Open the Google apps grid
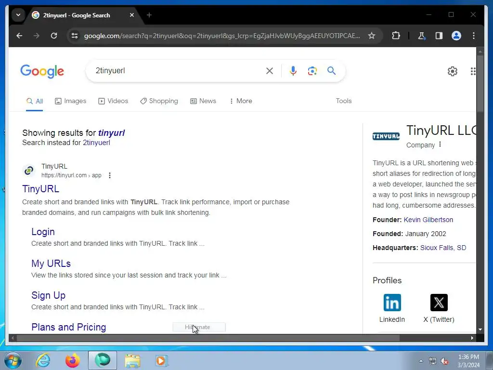The width and height of the screenshot is (493, 370). point(473,71)
